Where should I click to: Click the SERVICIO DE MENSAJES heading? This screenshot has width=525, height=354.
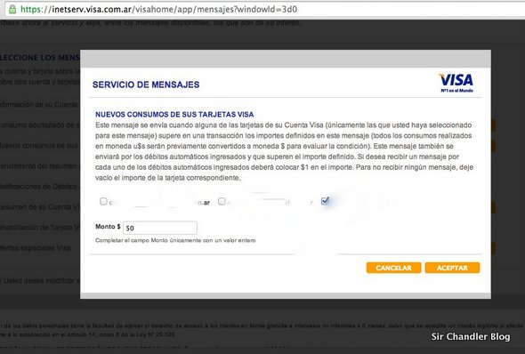[146, 84]
